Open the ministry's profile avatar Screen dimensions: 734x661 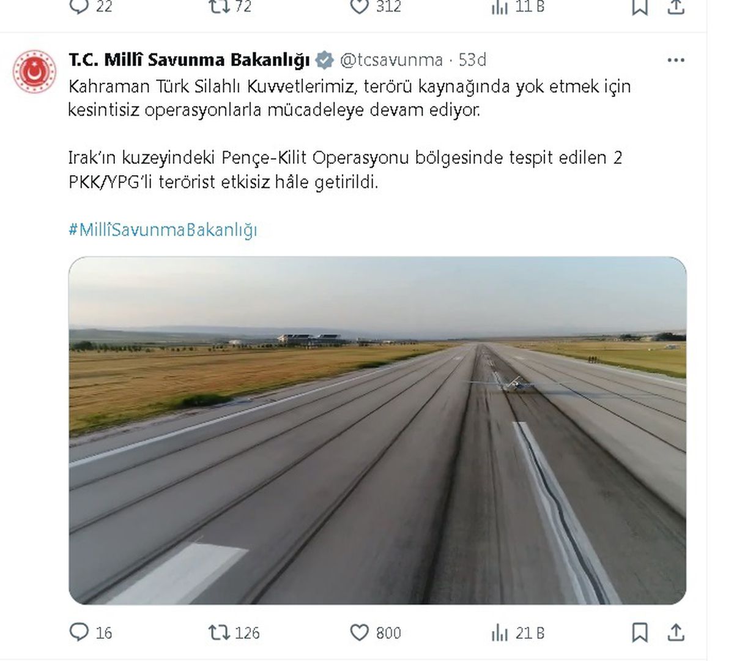[x=34, y=72]
